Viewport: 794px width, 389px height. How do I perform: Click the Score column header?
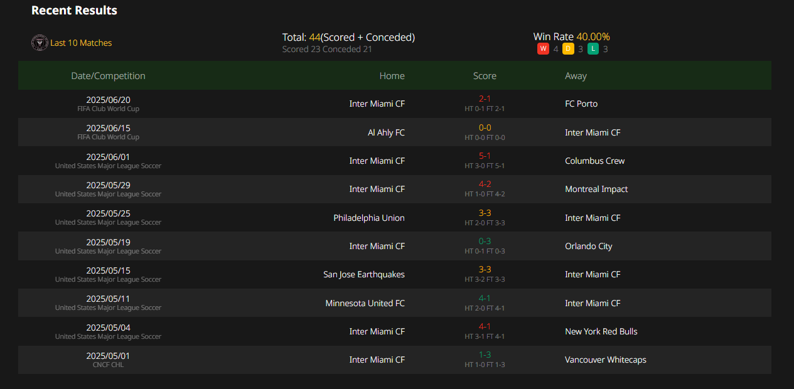[x=485, y=76]
